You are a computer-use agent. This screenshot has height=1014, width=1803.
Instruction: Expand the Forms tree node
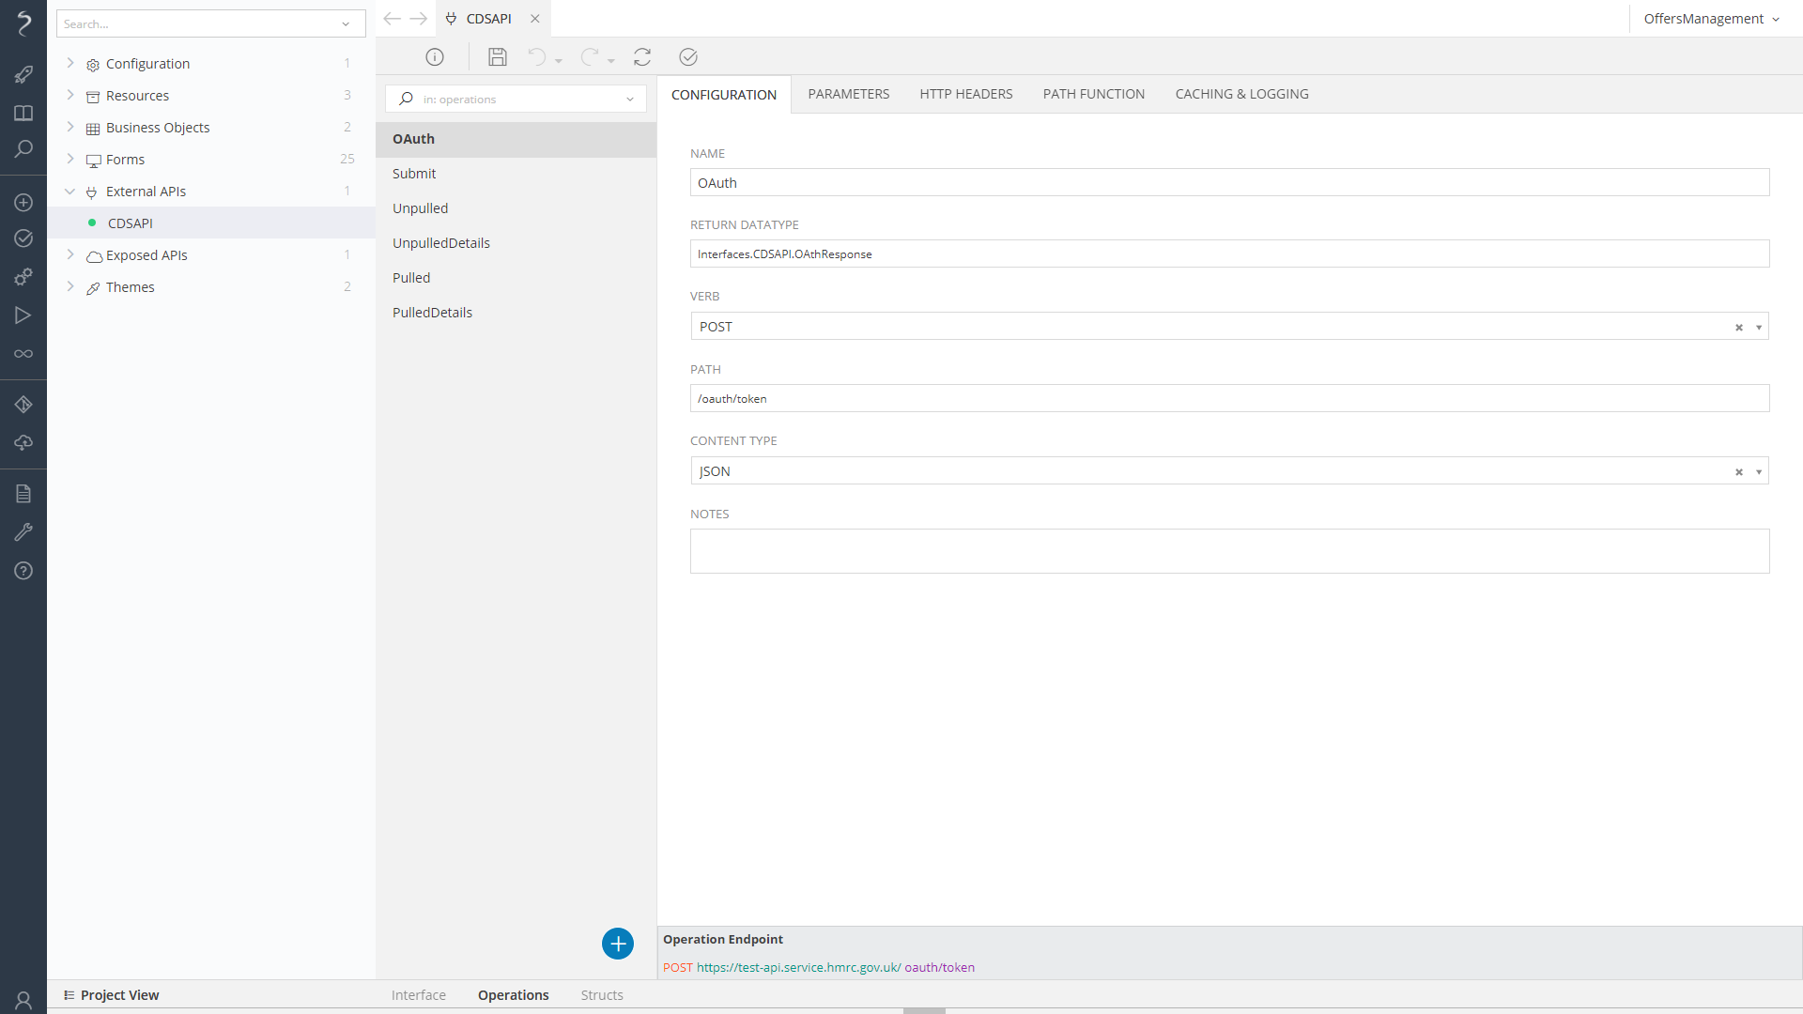[70, 159]
